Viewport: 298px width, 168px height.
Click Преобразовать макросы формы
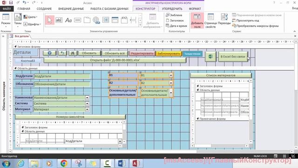256,26
